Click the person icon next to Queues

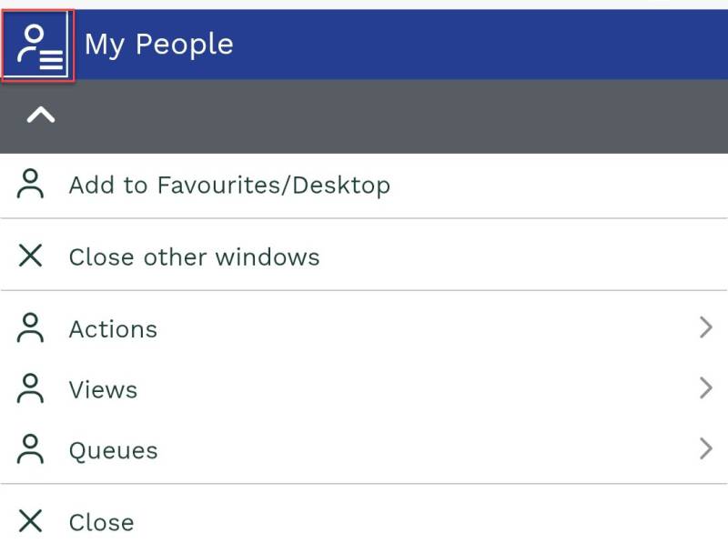[x=31, y=450]
